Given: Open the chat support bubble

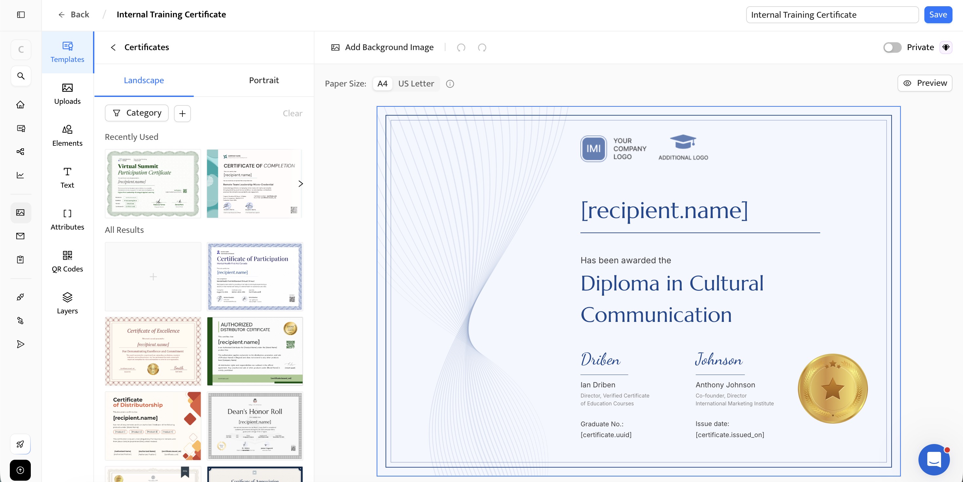Looking at the screenshot, I should tap(934, 460).
